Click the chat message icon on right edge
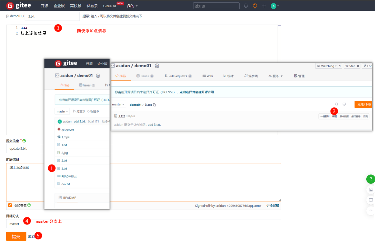 371,200
